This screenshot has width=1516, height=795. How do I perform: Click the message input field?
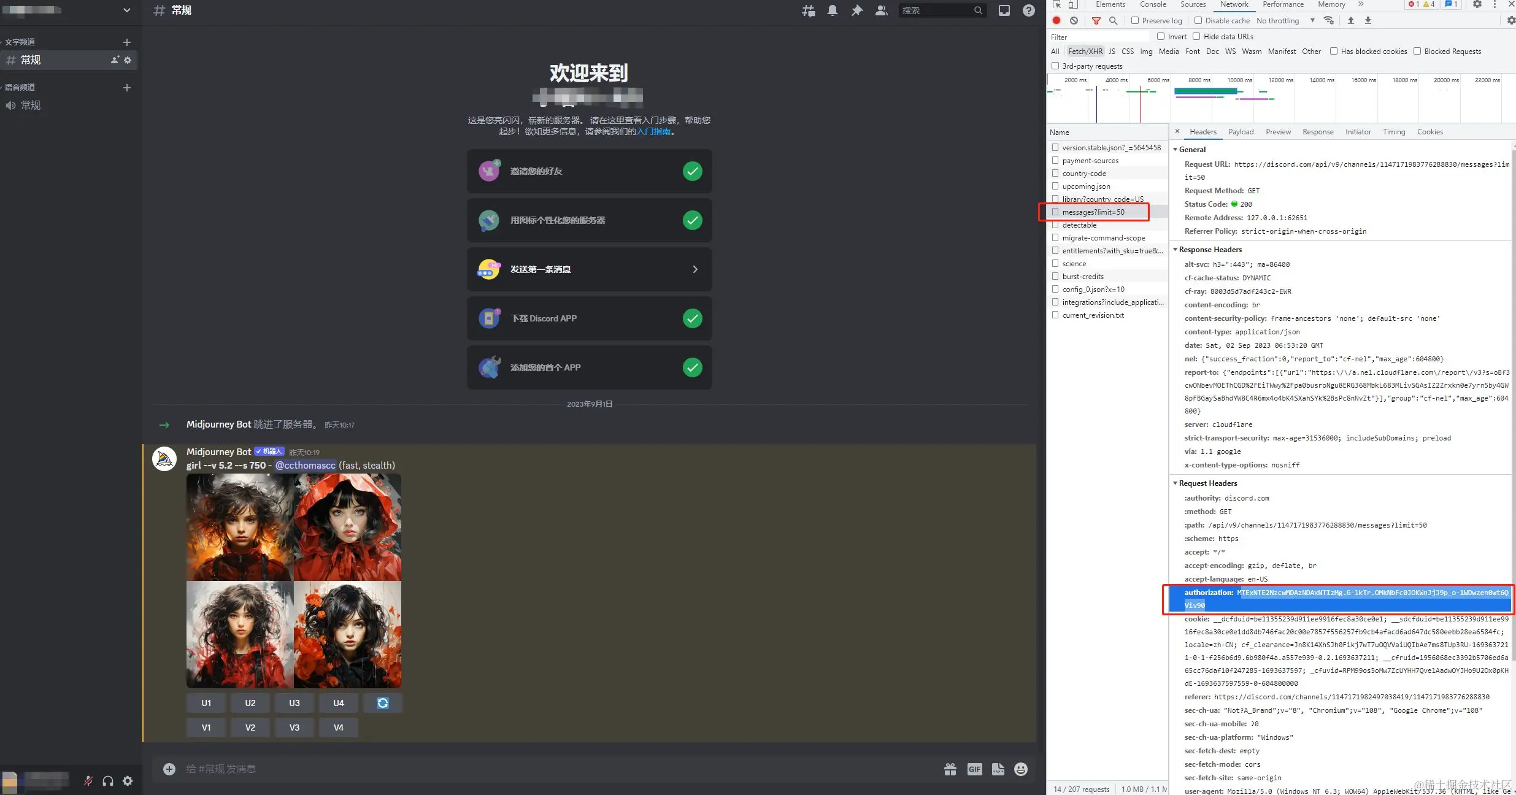click(552, 769)
